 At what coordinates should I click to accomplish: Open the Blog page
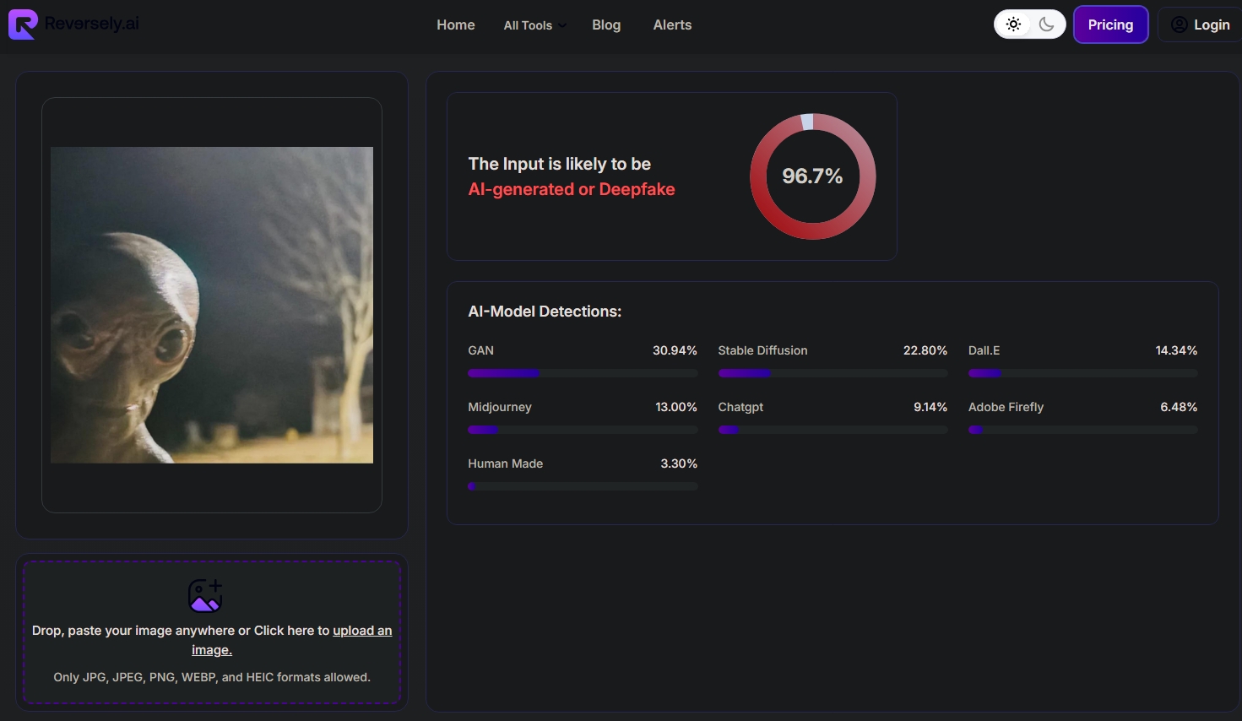(x=606, y=24)
